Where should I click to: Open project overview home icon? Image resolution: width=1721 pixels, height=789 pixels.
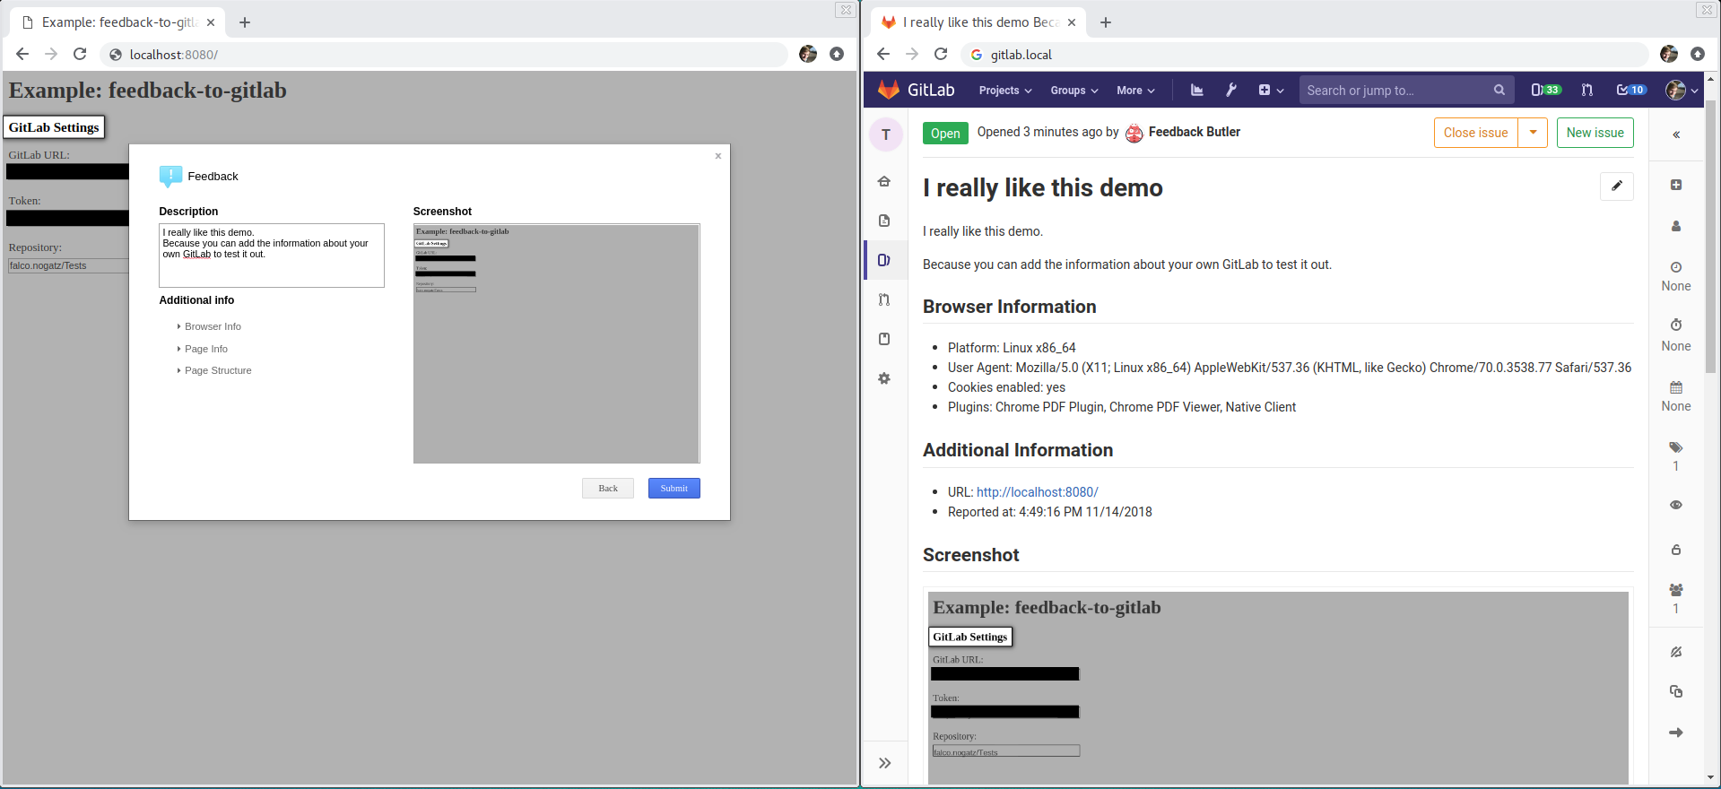coord(884,181)
